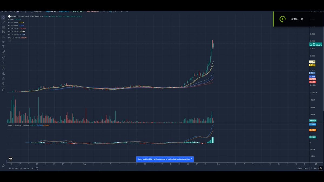Toggle magnet mode snapping

coord(3,68)
